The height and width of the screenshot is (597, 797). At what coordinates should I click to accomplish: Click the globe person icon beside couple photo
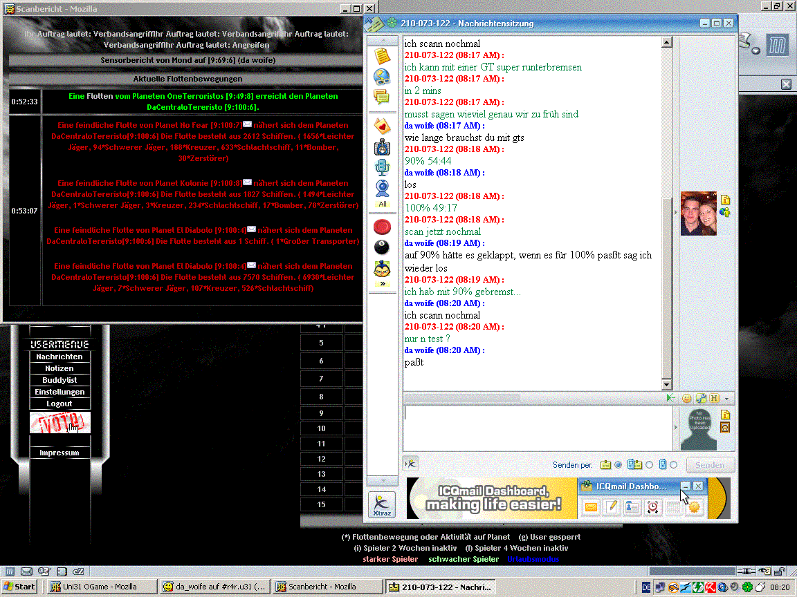725,212
